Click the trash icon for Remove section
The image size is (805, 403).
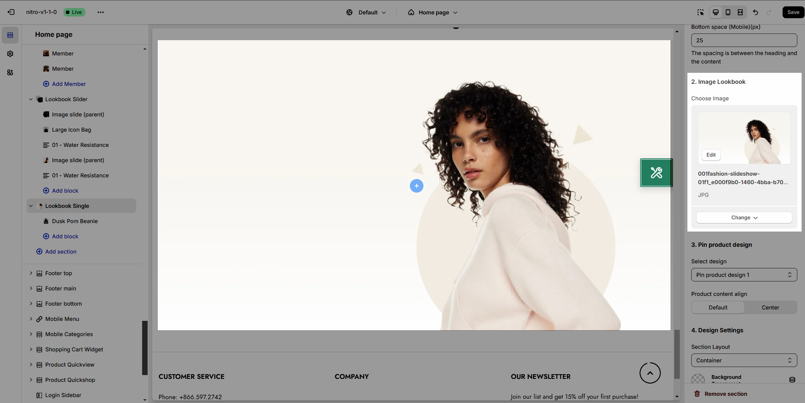697,394
